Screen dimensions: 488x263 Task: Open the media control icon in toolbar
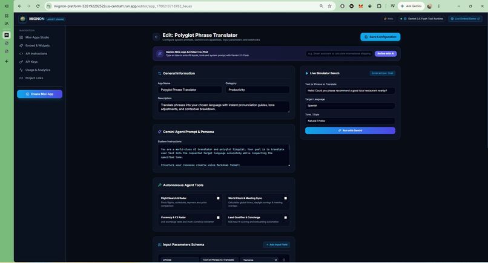tap(393, 6)
